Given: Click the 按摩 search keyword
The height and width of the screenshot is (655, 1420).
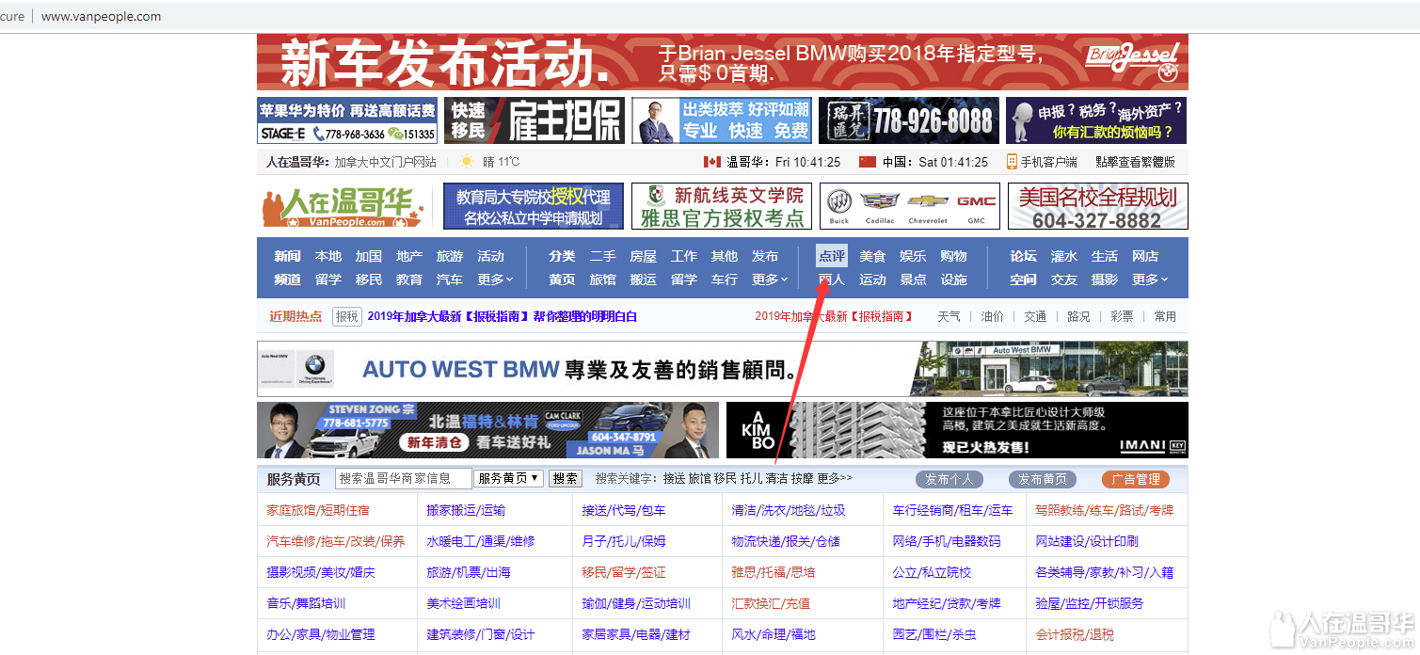Looking at the screenshot, I should [802, 478].
